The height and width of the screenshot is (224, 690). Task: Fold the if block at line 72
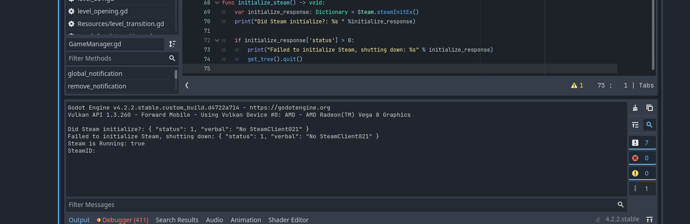click(217, 40)
